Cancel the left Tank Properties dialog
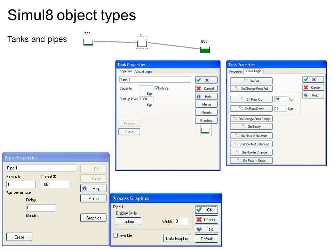Screen dimensions: 334x250 pyautogui.click(x=206, y=89)
